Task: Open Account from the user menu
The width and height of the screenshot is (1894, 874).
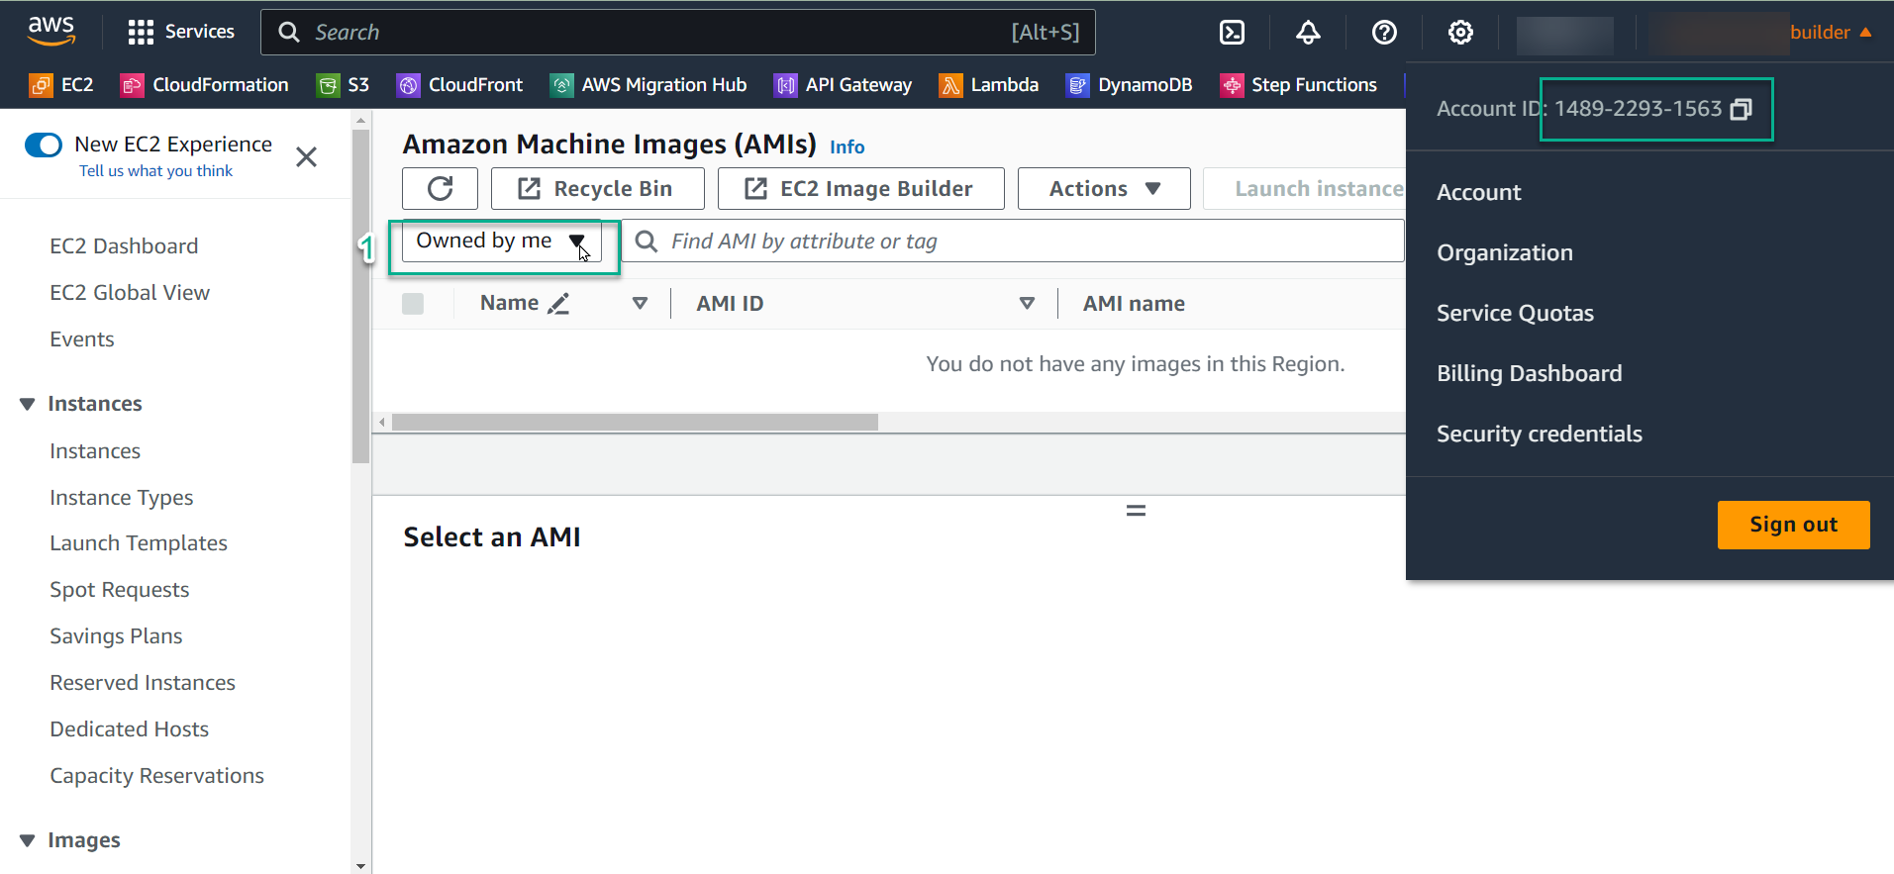Action: click(x=1479, y=193)
